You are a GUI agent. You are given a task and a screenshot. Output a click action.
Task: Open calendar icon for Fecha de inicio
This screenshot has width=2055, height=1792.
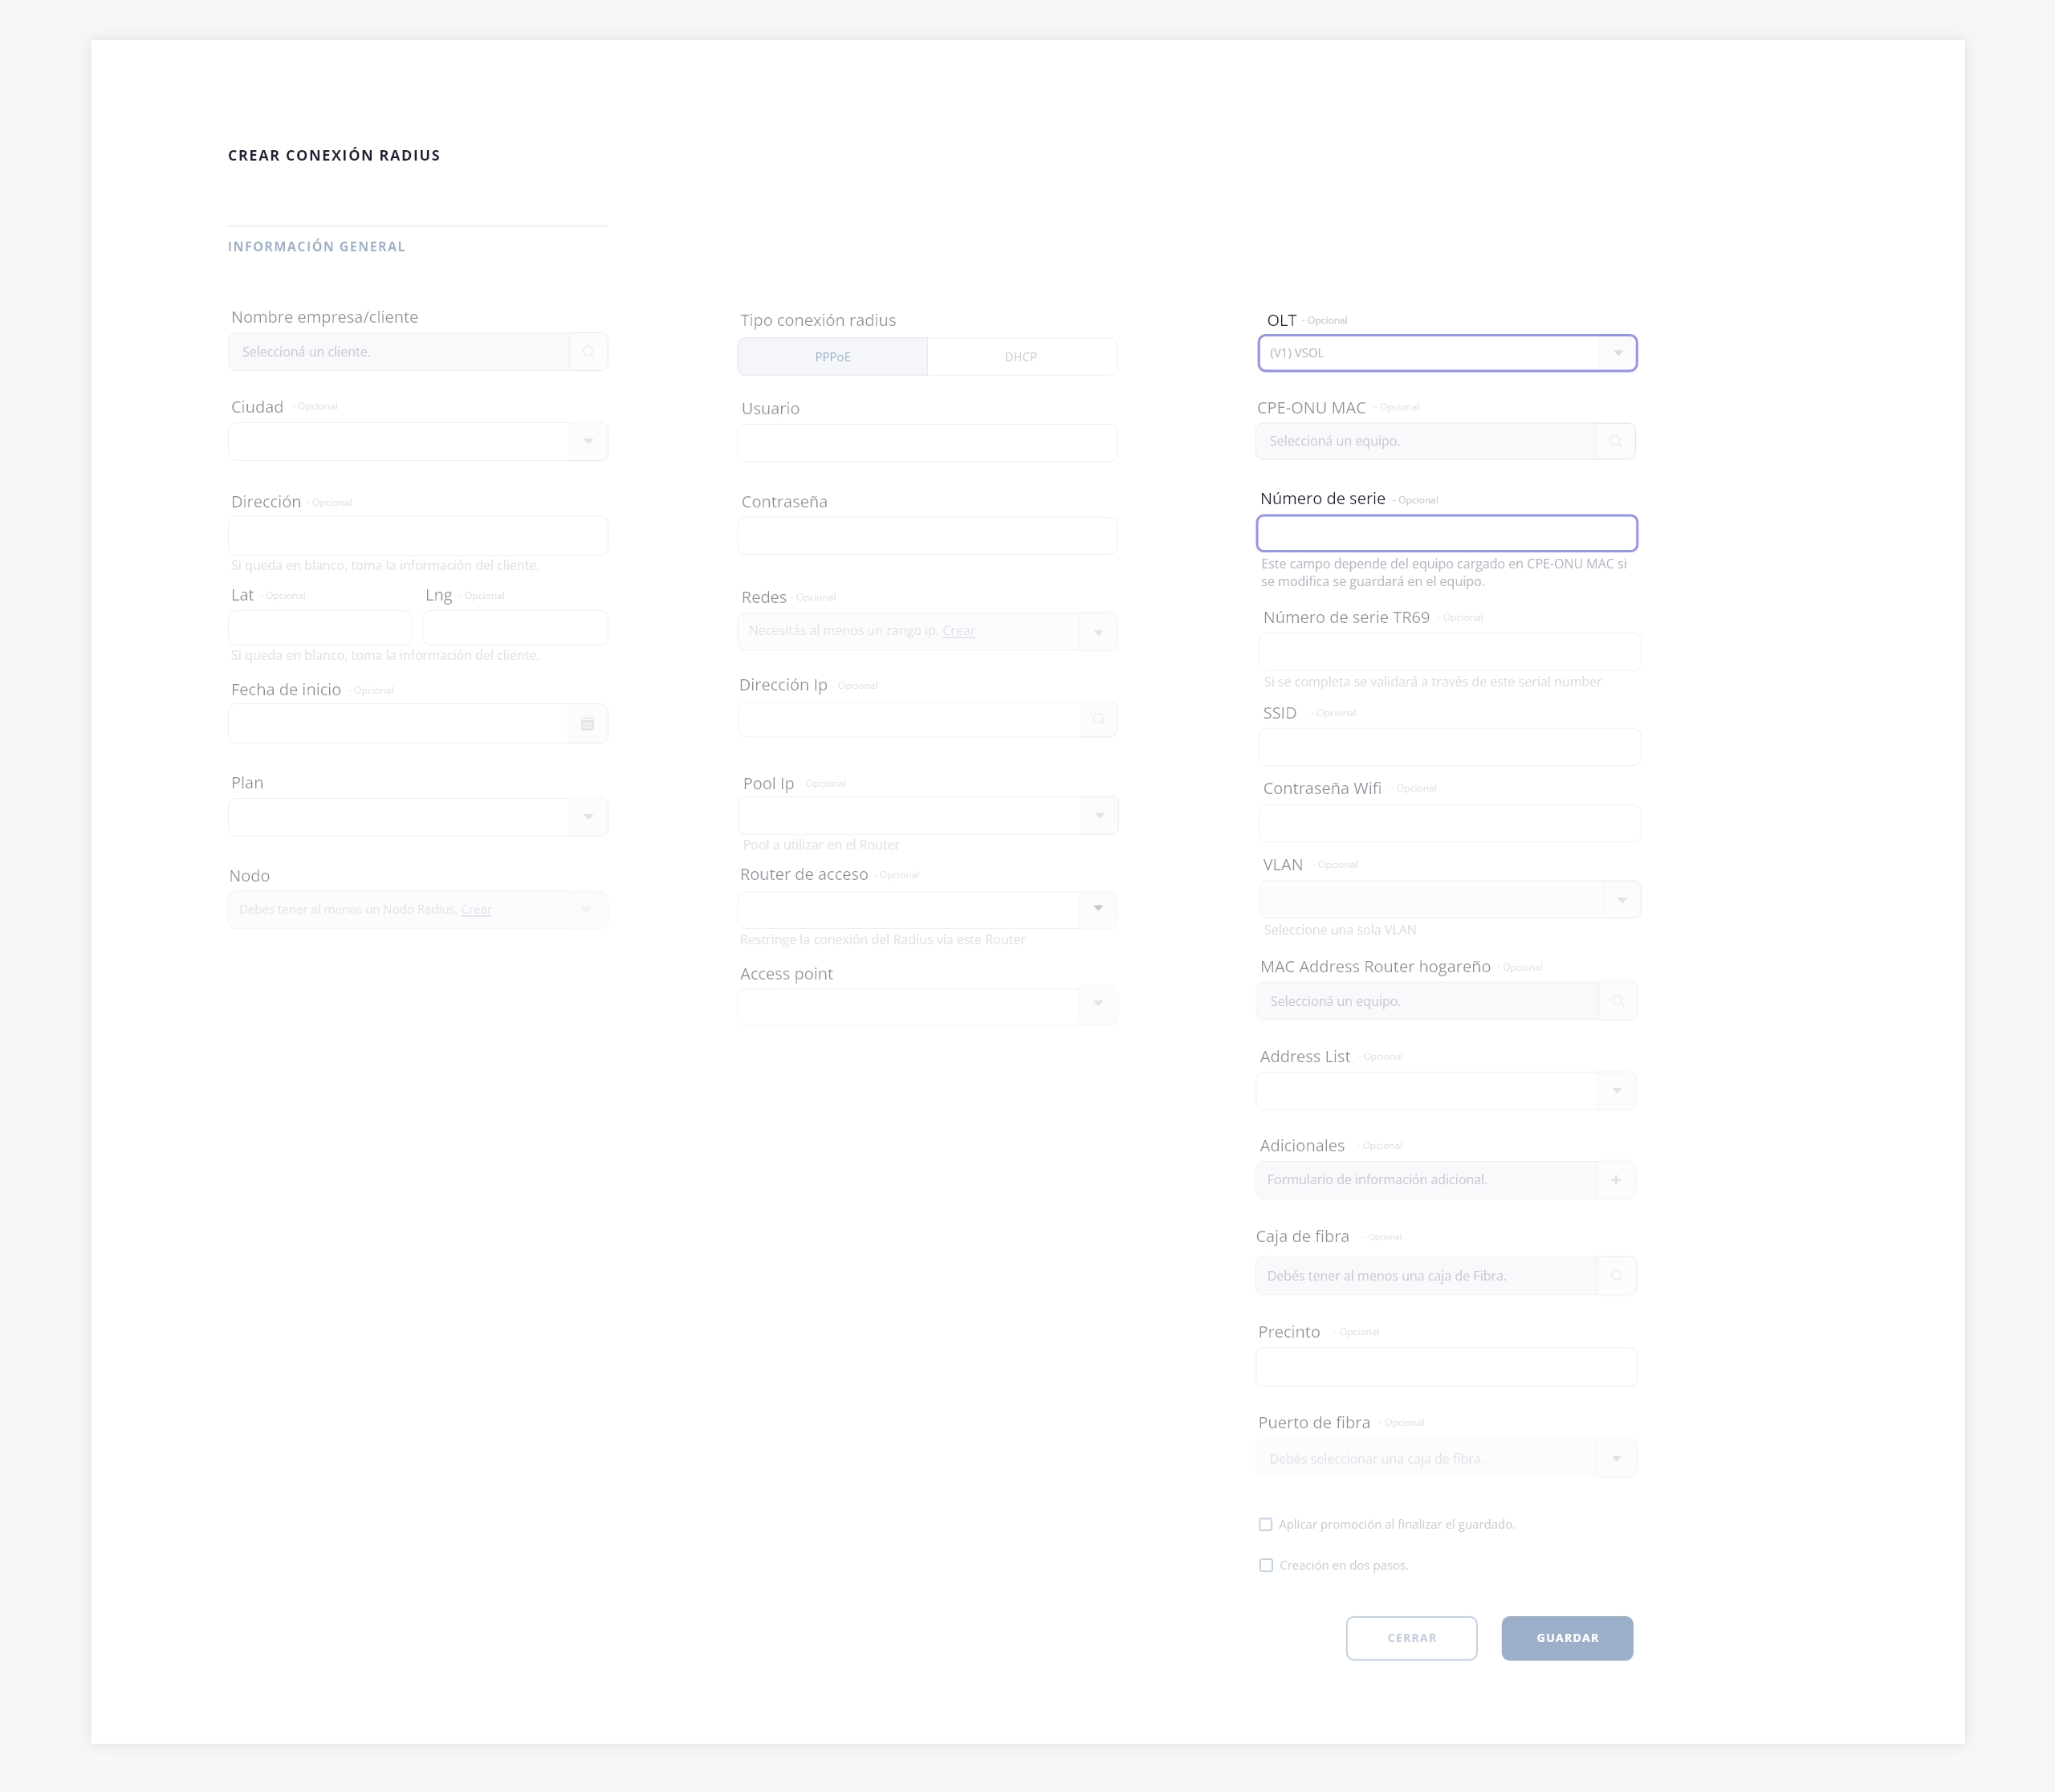[x=587, y=724]
